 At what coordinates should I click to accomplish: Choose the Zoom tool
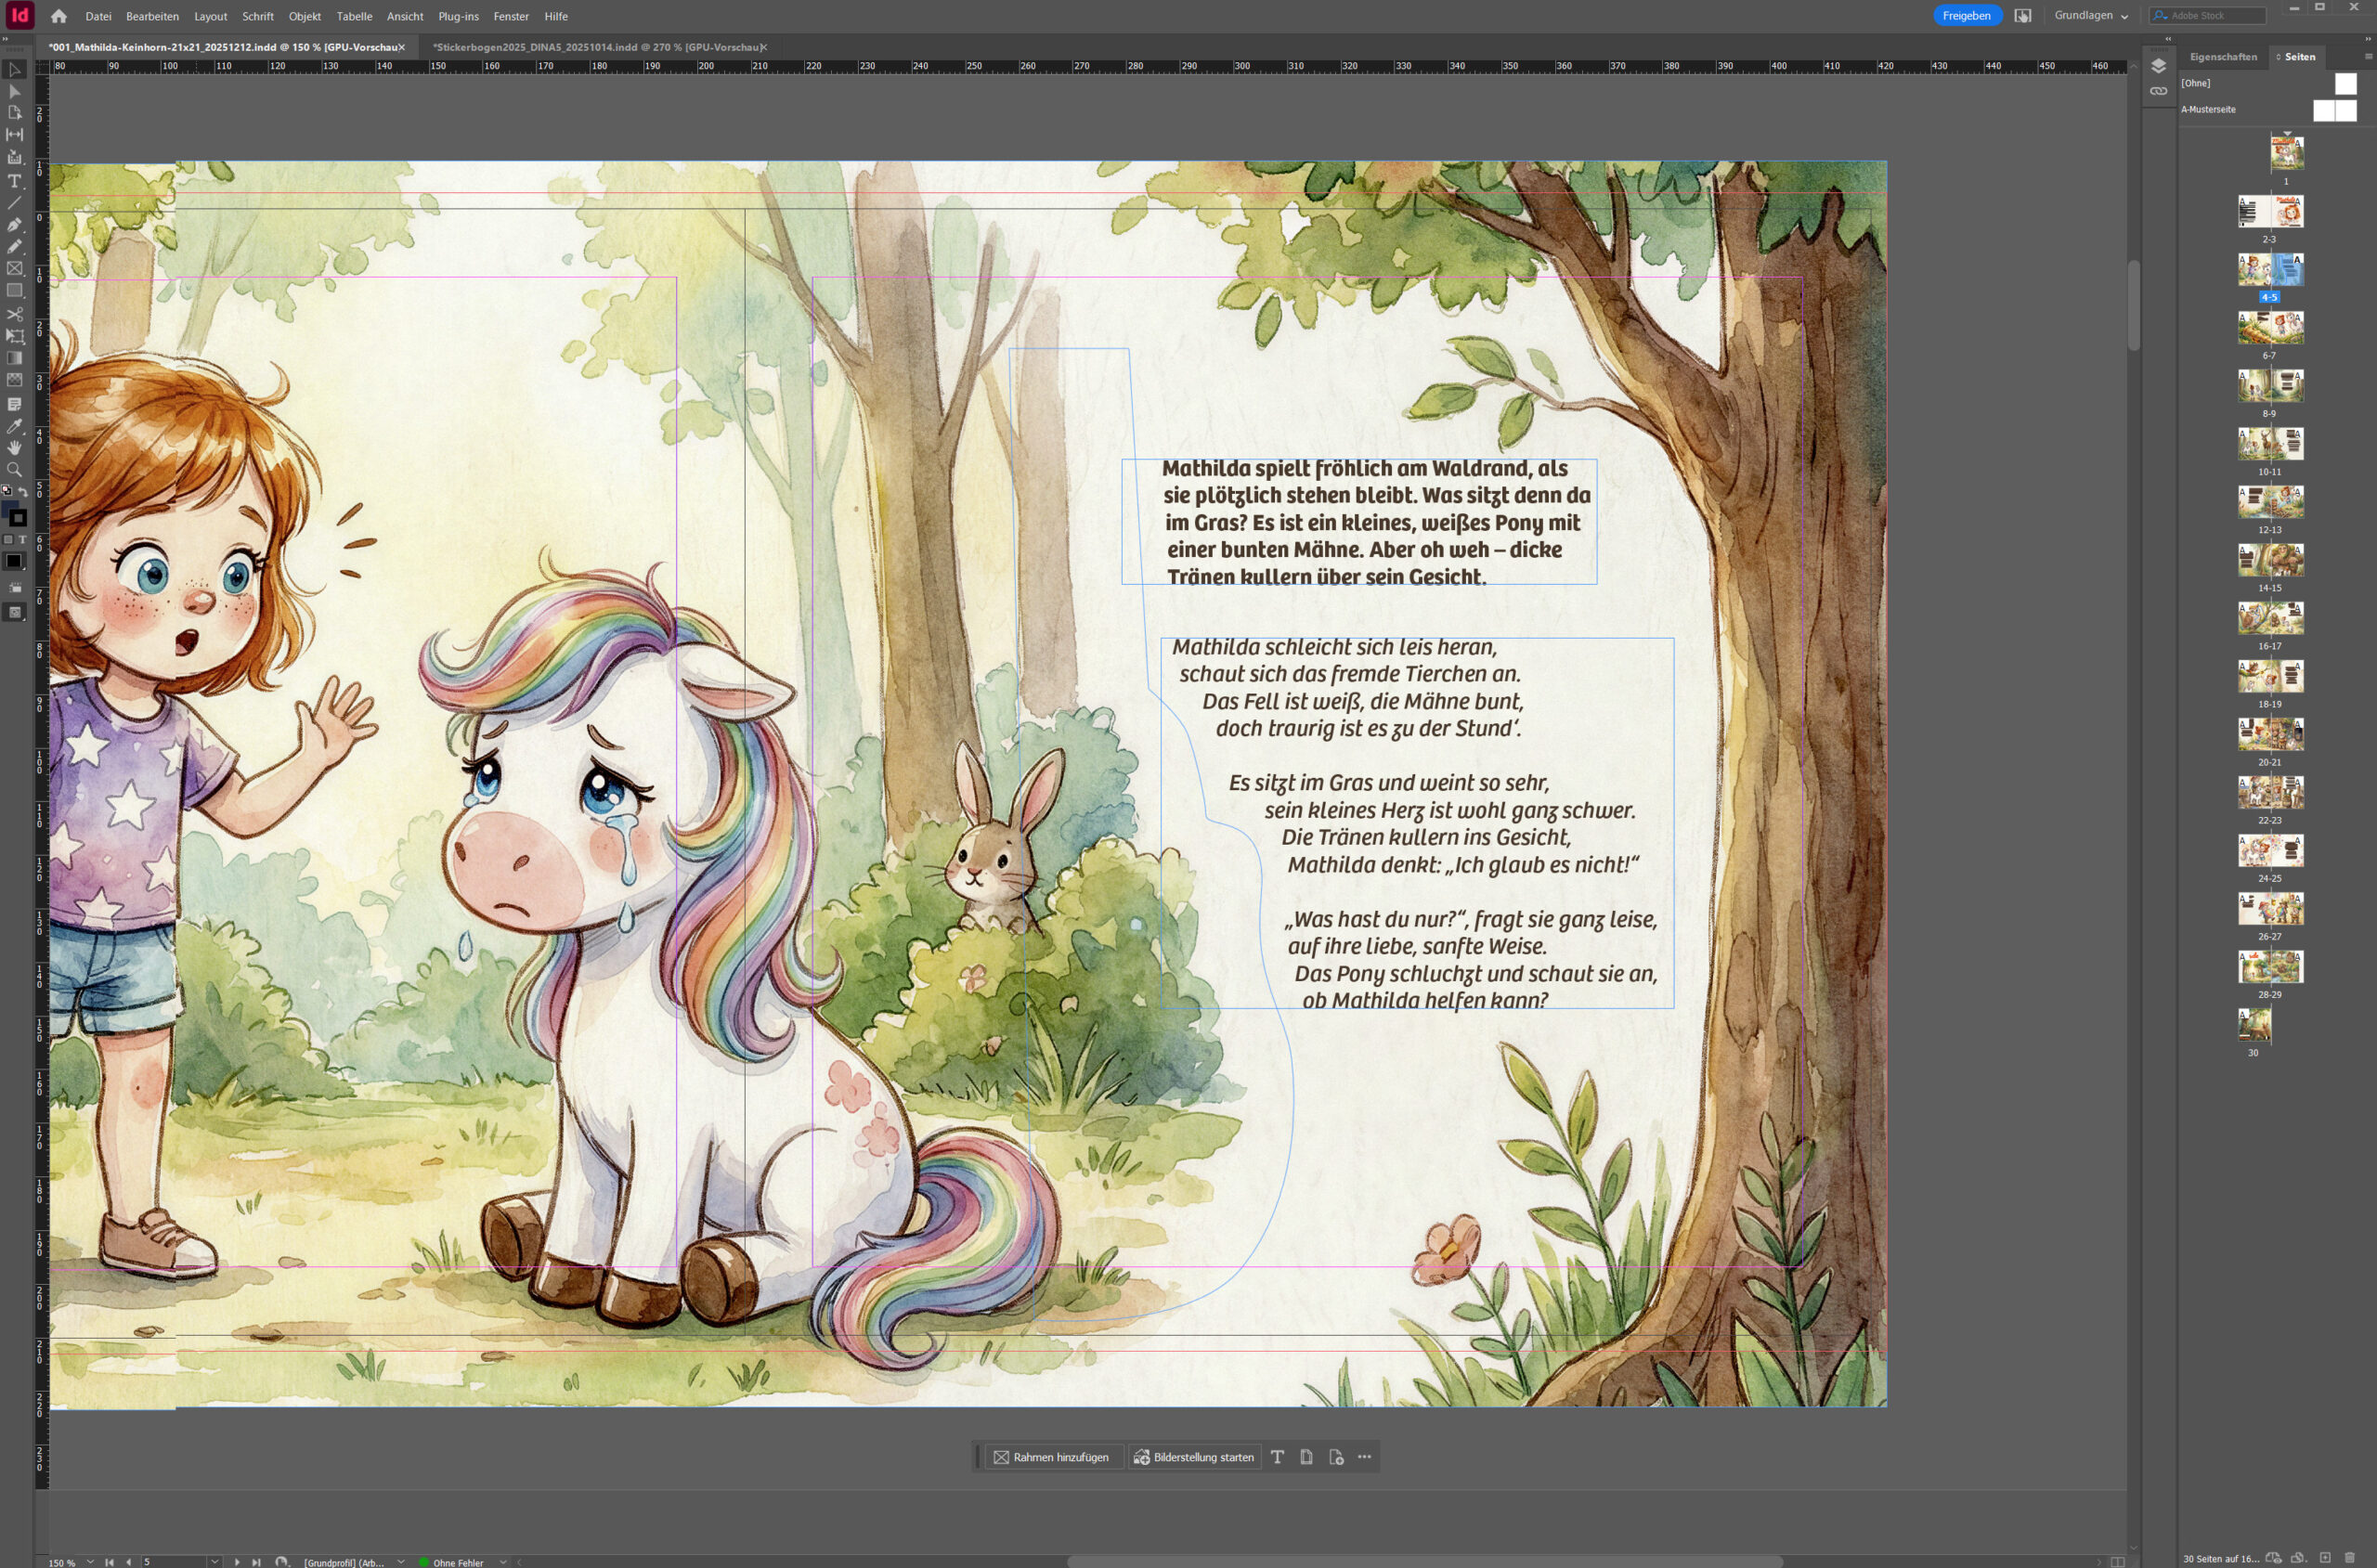(14, 470)
